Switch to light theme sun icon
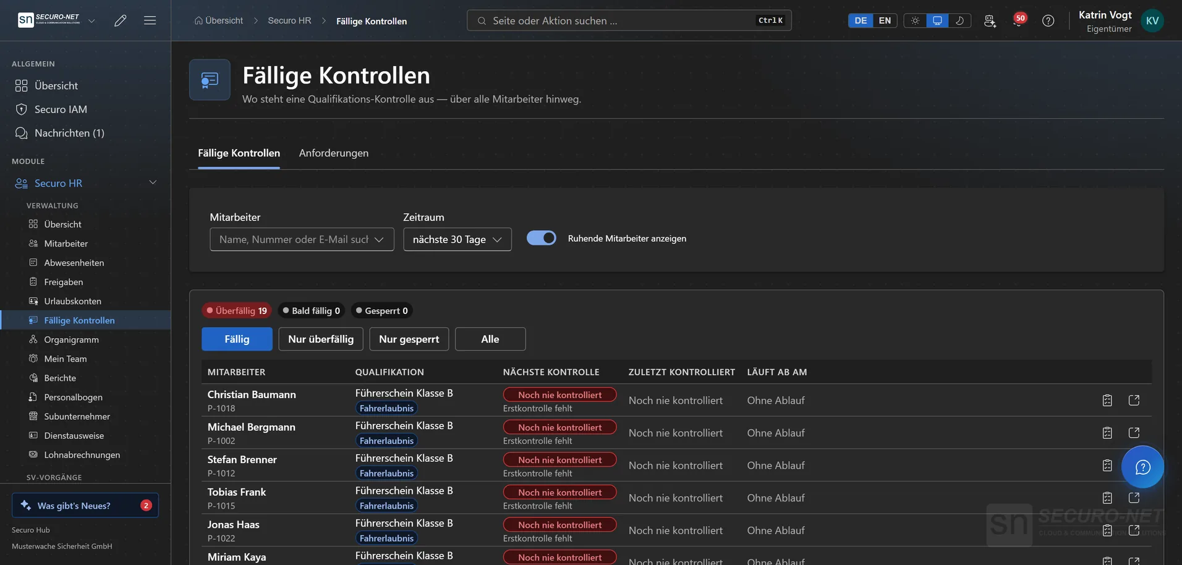 coord(915,20)
